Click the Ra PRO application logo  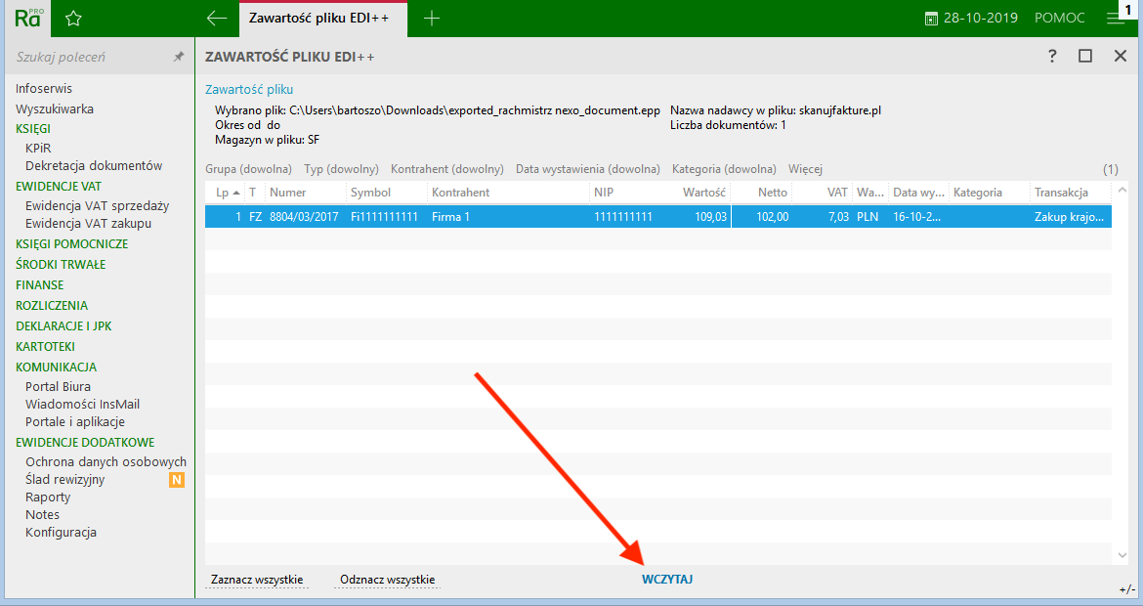[29, 17]
